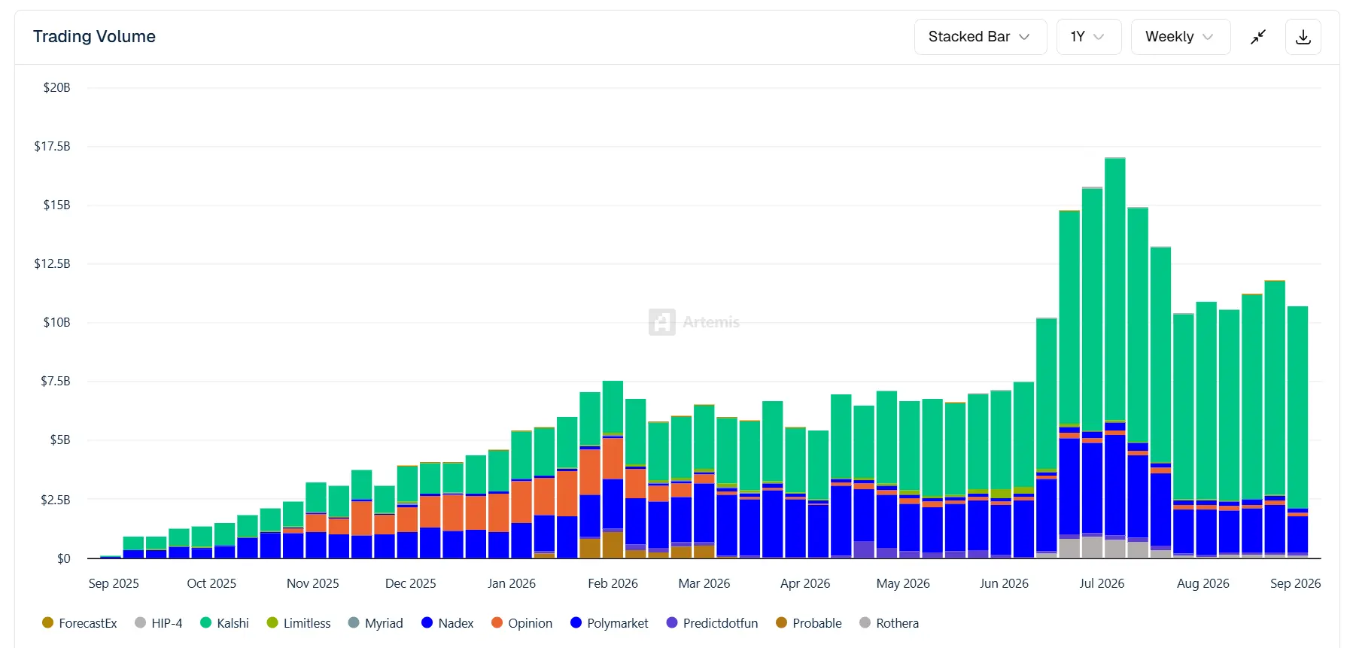Click the $10B y-axis label
The image size is (1350, 648).
tap(57, 322)
